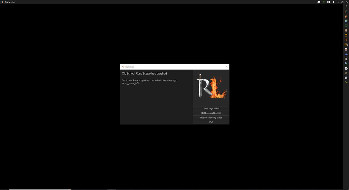This screenshot has width=349, height=190.
Task: Open the blue people party icon
Action: (x=346, y=54)
